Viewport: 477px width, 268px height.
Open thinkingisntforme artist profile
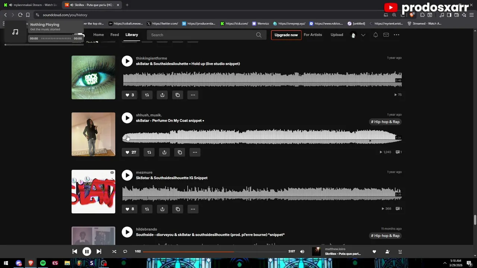[151, 58]
